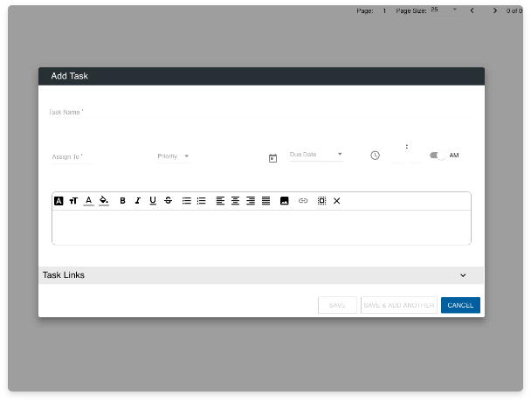Click the Task Name input field
The image size is (531, 402).
click(x=262, y=113)
